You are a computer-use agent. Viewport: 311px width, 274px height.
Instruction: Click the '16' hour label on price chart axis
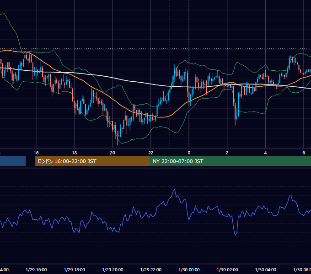point(36,153)
